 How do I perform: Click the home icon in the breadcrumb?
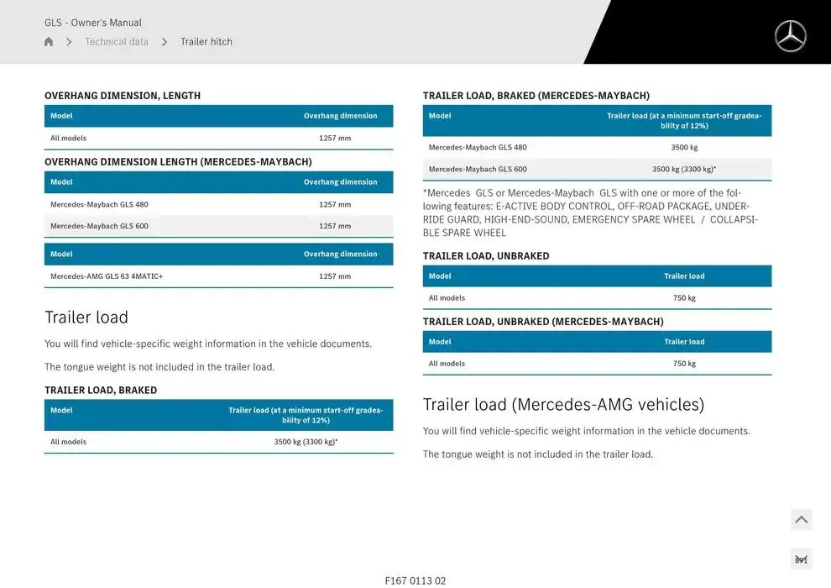click(x=49, y=42)
